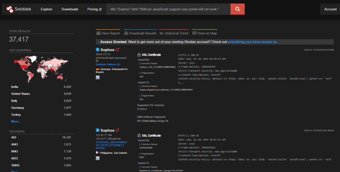Click common name Sophos_CA_C1C0B9C36MDKW62
340x172 pixels.
pos(157,67)
